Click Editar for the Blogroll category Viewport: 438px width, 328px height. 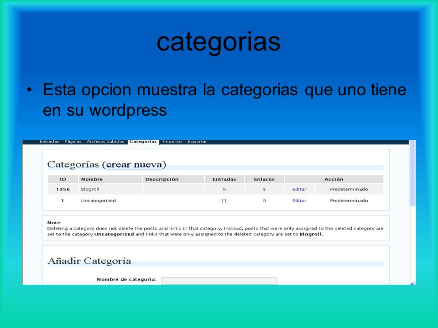pyautogui.click(x=299, y=189)
